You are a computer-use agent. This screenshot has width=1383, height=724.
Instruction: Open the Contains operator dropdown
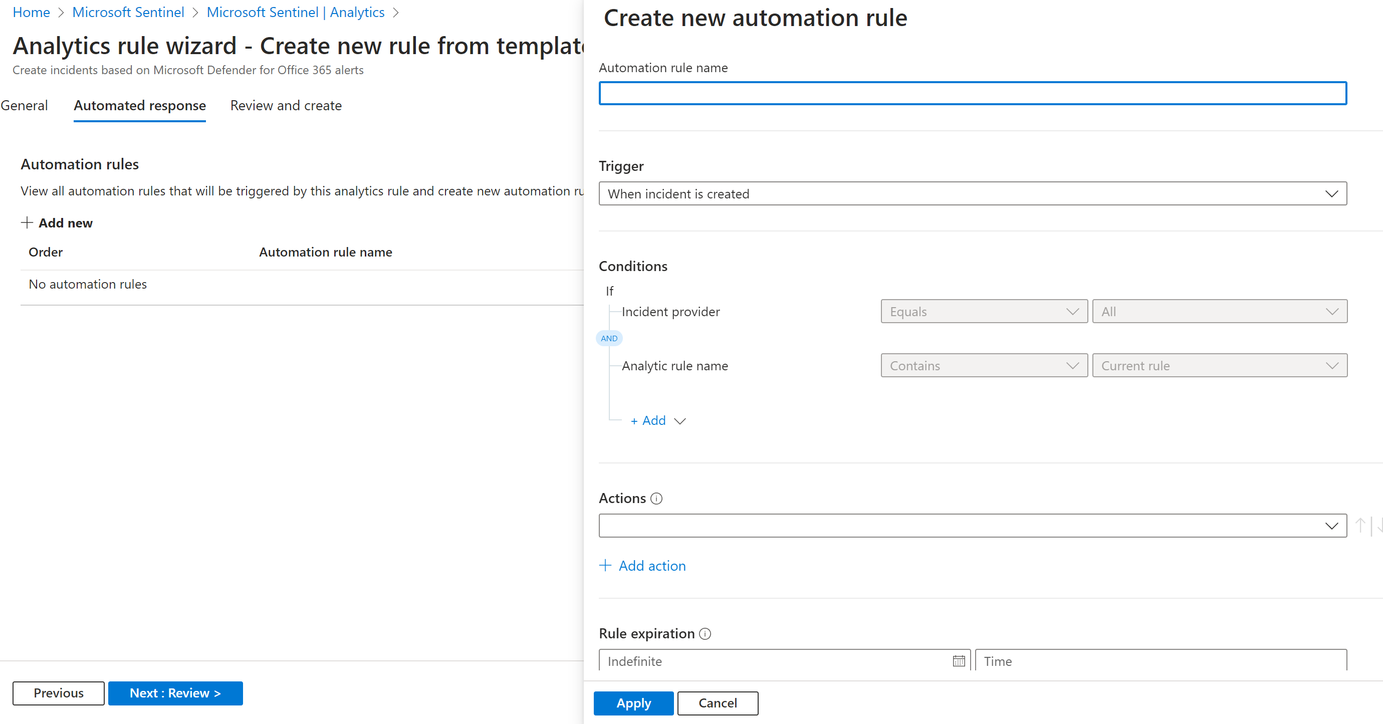984,365
